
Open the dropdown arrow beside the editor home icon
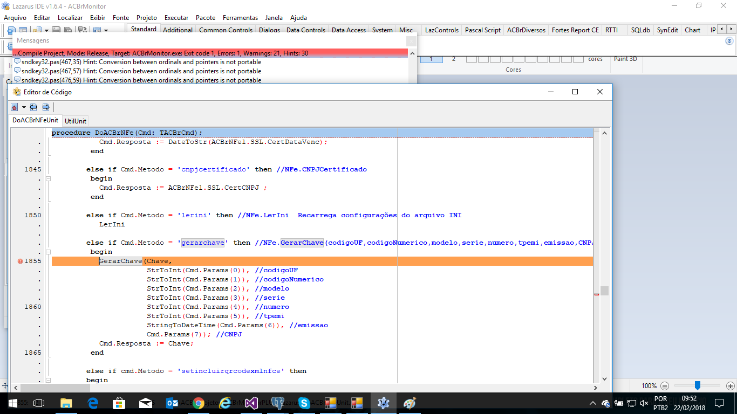[x=24, y=107]
